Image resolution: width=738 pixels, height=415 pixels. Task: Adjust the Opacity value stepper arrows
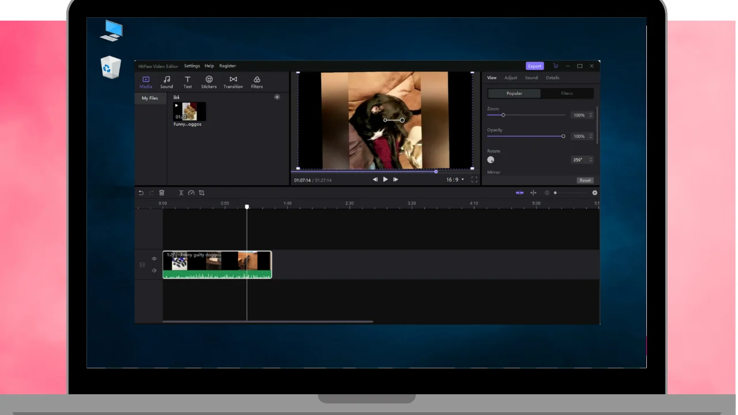590,136
